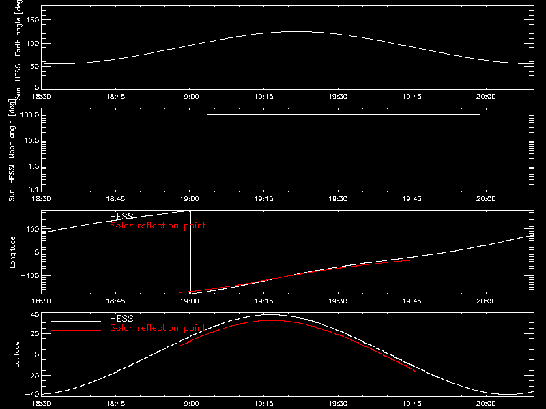Click the Longitude axis title
This screenshot has height=409, width=546.
pyautogui.click(x=12, y=252)
